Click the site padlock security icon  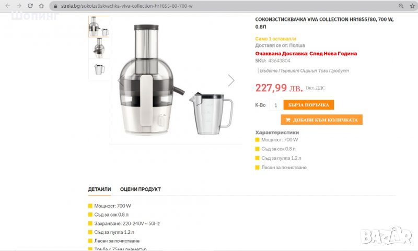tap(55, 6)
